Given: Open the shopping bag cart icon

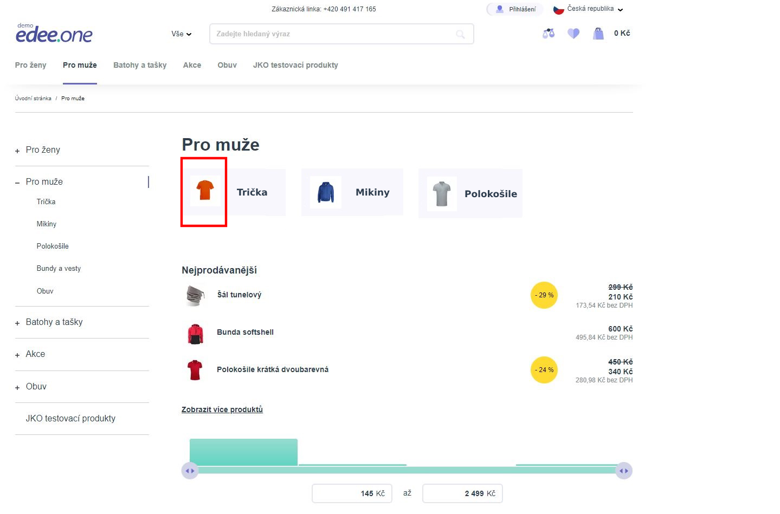Looking at the screenshot, I should coord(598,34).
